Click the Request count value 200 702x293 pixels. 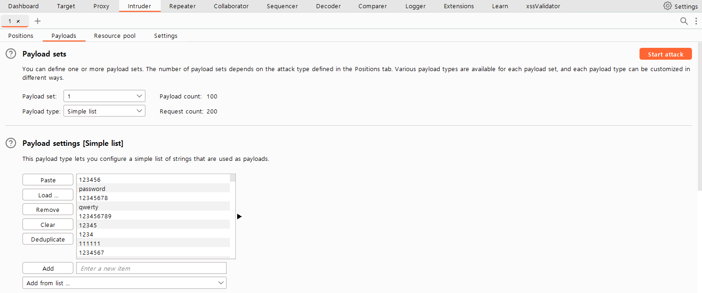coord(212,111)
